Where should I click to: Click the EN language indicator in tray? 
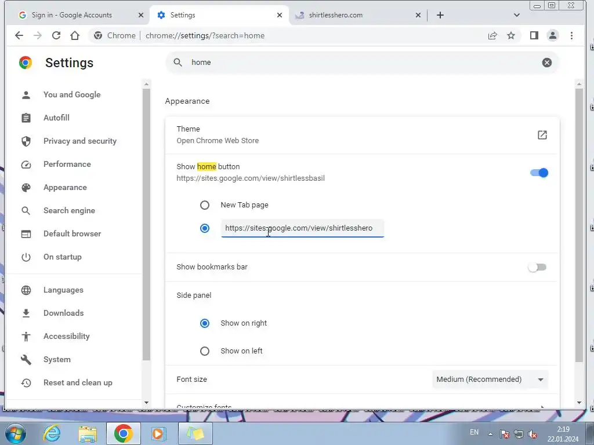pos(474,432)
